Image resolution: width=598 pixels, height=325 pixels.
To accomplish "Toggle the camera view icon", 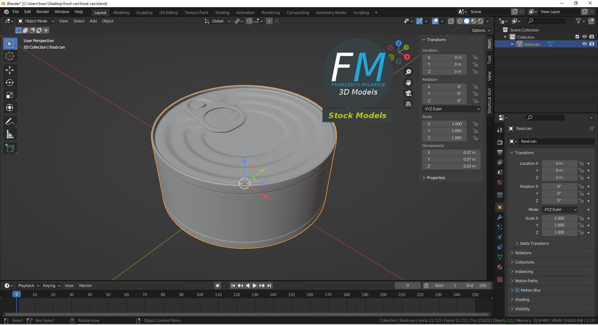I will pos(408,93).
